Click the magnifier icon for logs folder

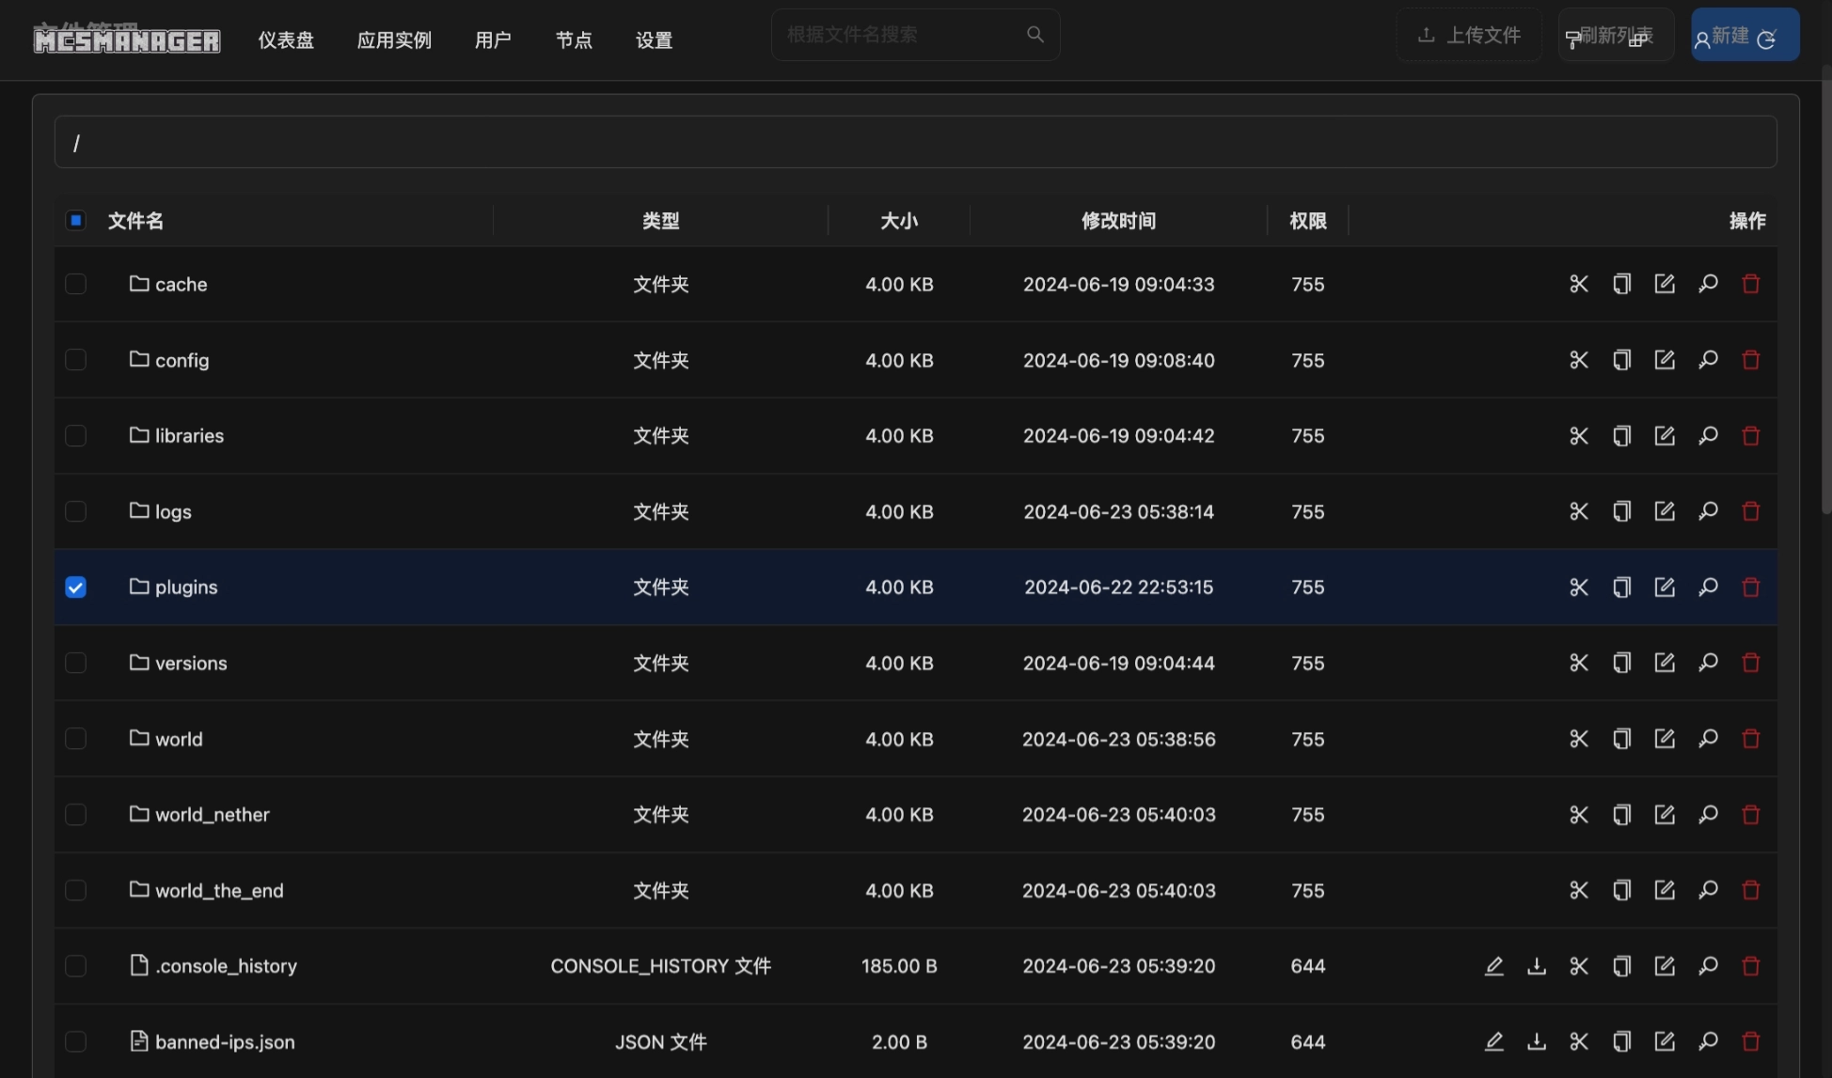tap(1708, 511)
